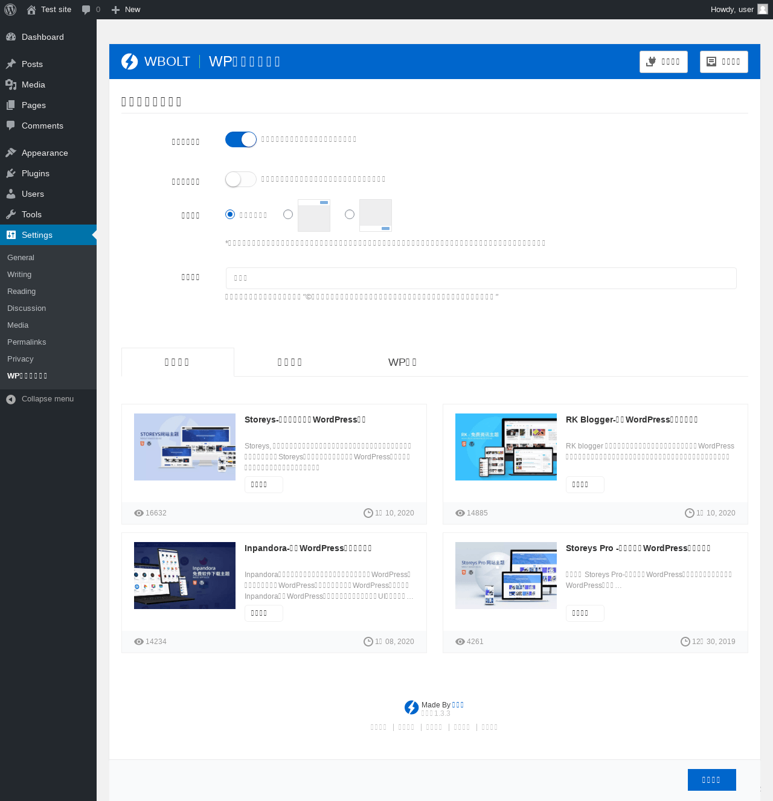Open General settings submenu item
The width and height of the screenshot is (773, 801).
[21, 258]
